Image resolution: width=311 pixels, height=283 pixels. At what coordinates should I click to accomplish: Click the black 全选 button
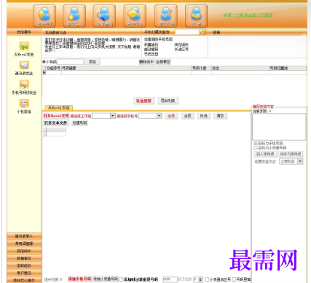coord(187,116)
